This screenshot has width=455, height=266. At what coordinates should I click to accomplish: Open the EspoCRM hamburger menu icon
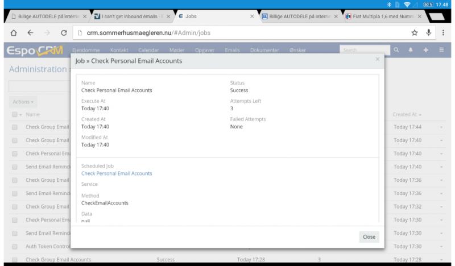[x=441, y=50]
